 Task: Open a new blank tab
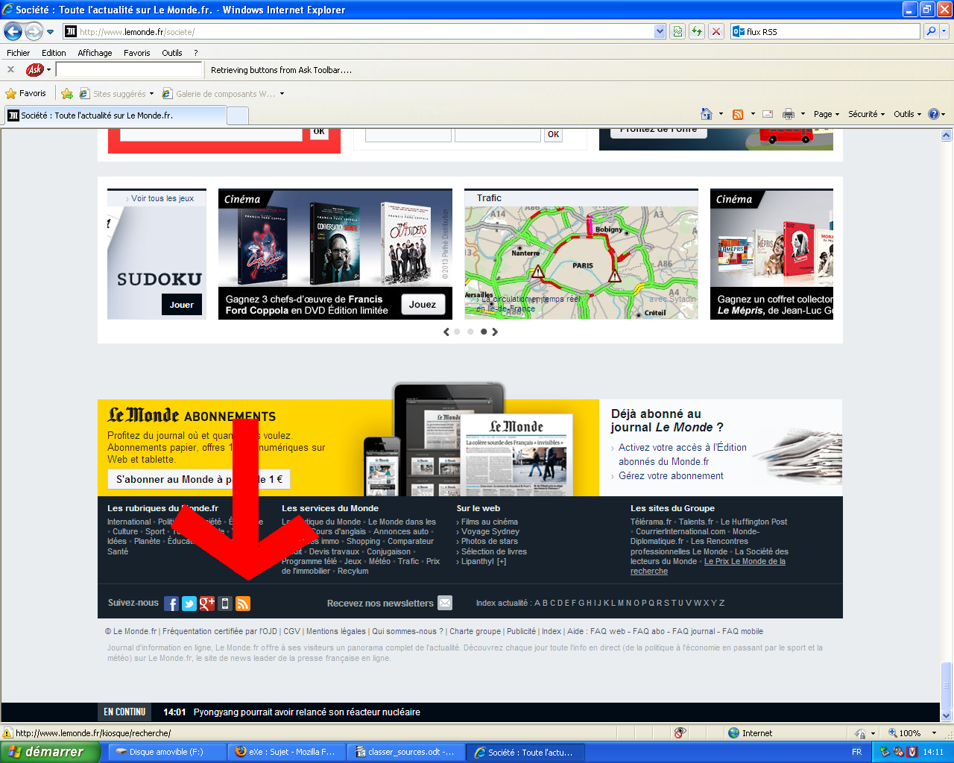(x=237, y=115)
